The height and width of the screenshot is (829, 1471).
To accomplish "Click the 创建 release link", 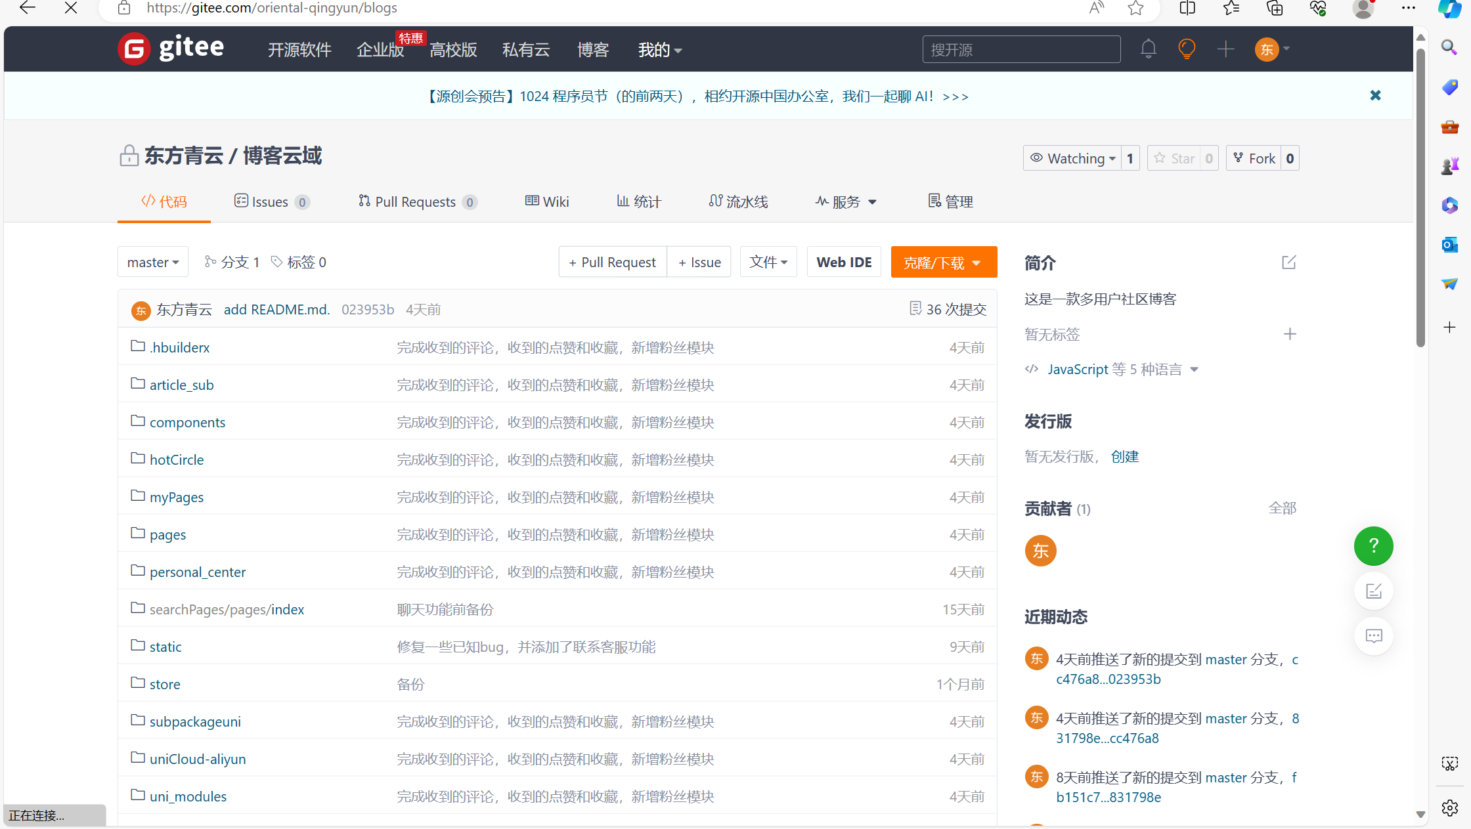I will (1124, 457).
